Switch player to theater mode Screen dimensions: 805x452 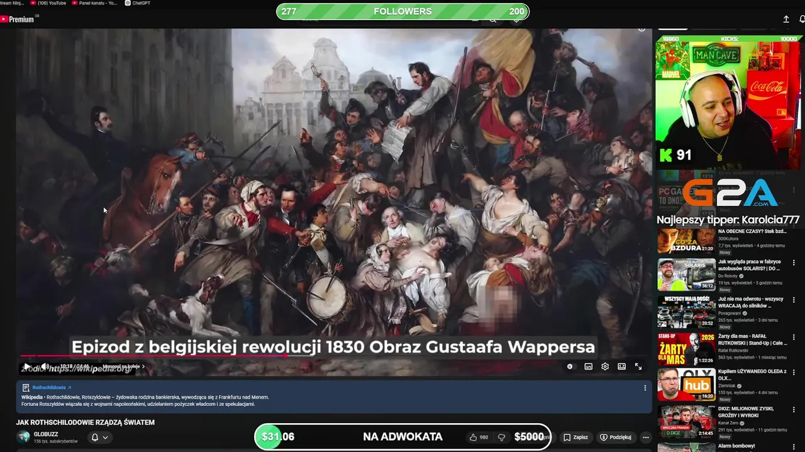[x=621, y=367]
